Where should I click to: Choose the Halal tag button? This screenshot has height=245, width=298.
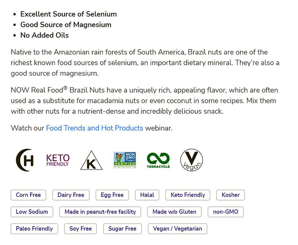(147, 195)
